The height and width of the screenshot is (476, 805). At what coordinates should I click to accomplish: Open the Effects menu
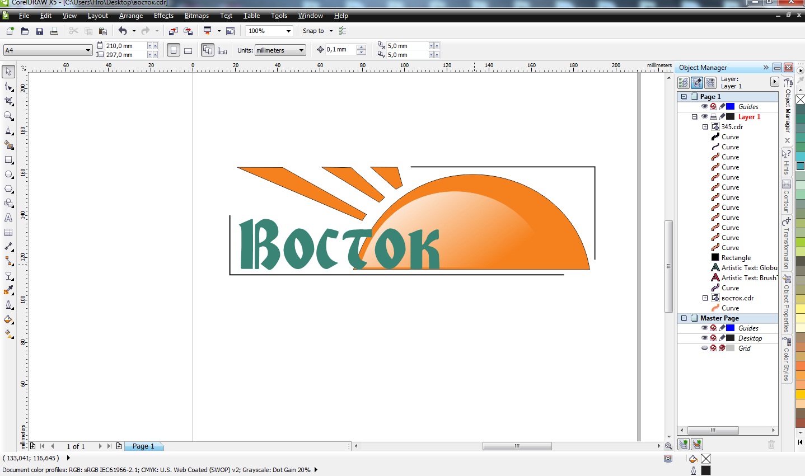click(163, 16)
